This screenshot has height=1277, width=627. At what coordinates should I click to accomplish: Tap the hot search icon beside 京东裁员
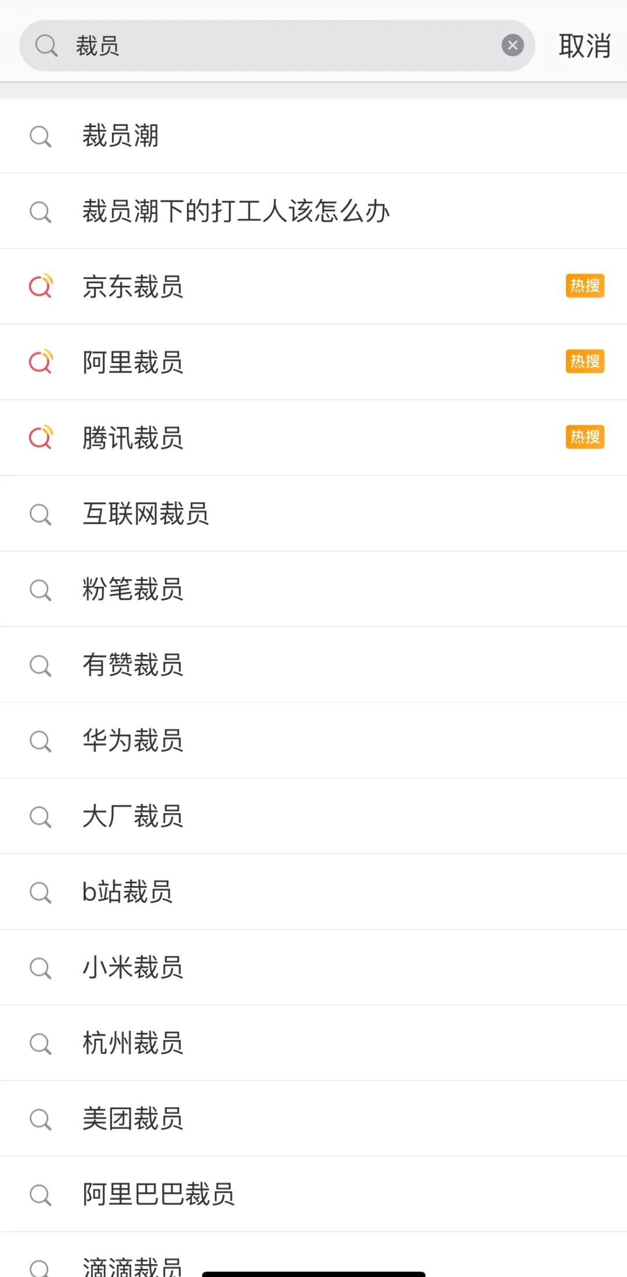(x=41, y=286)
